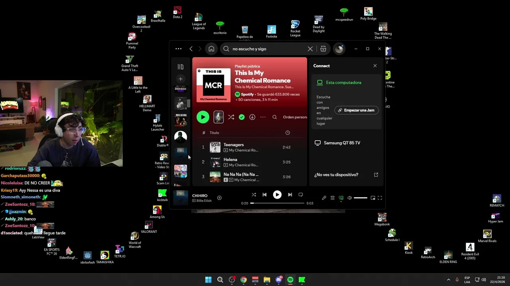Click Empezar una Jam button

click(357, 110)
